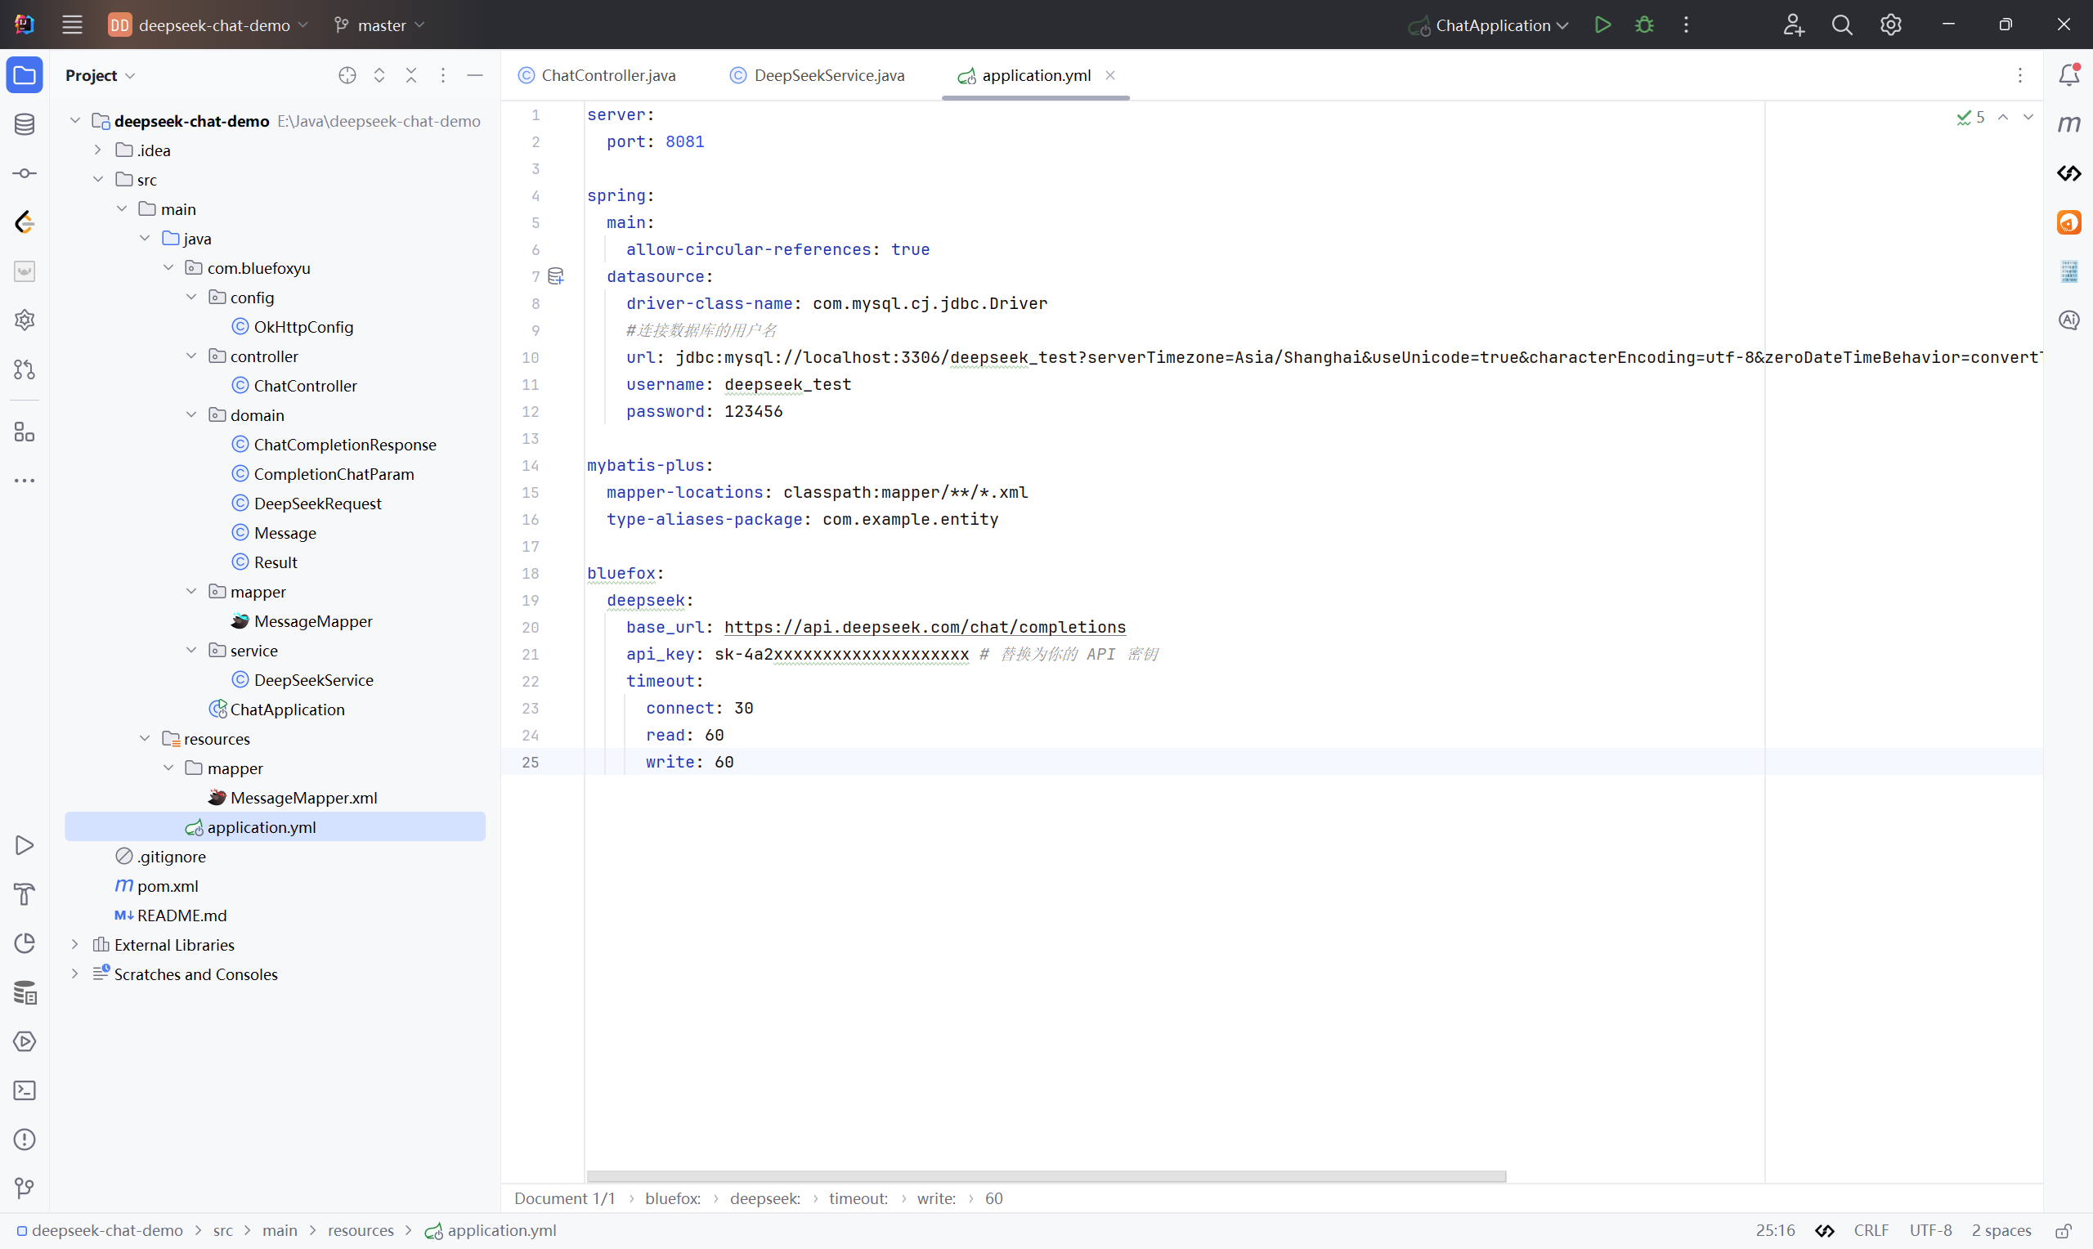This screenshot has width=2093, height=1249.
Task: Run ChatApplication with the green play icon
Action: click(x=1602, y=25)
